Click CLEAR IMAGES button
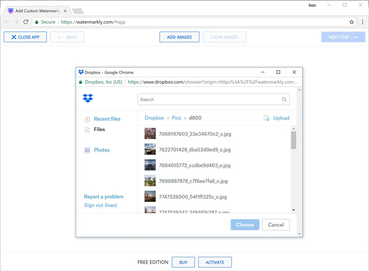This screenshot has height=271, width=369. 224,37
